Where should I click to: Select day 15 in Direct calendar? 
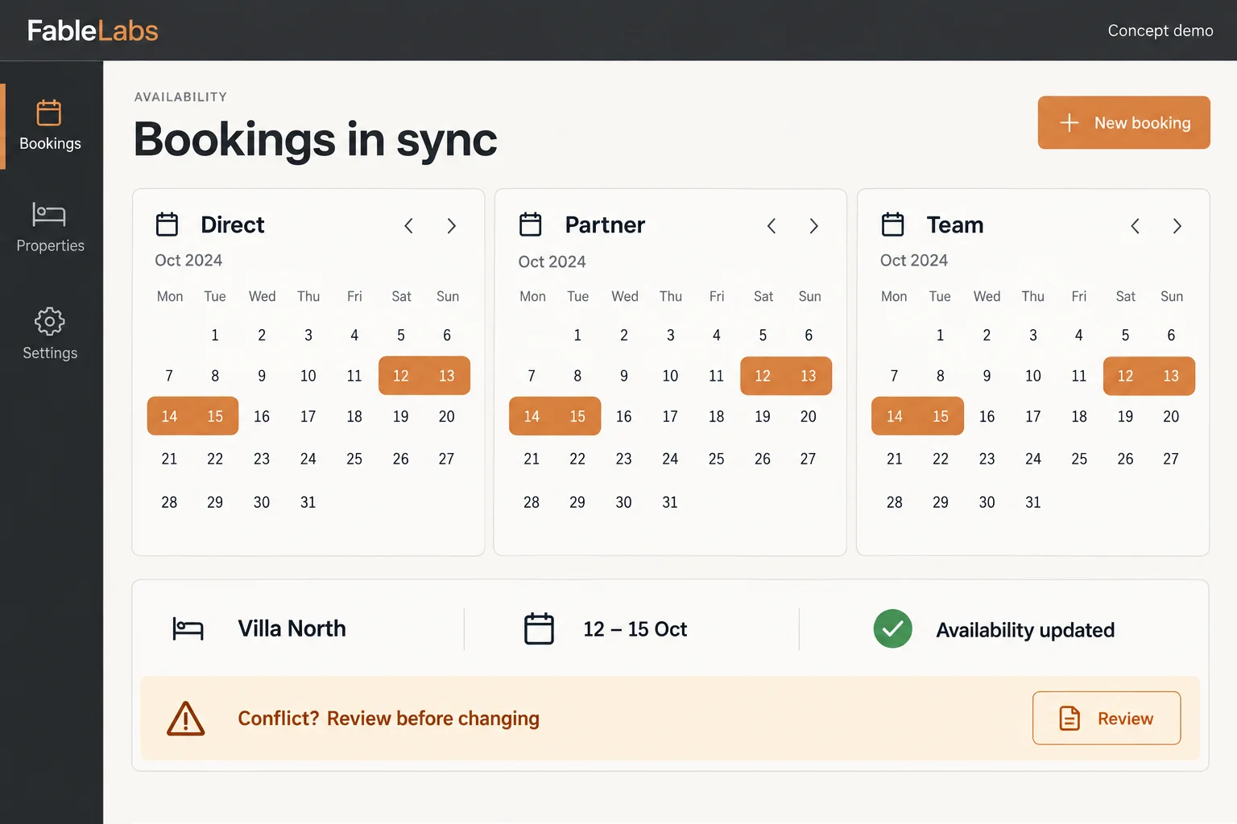215,416
